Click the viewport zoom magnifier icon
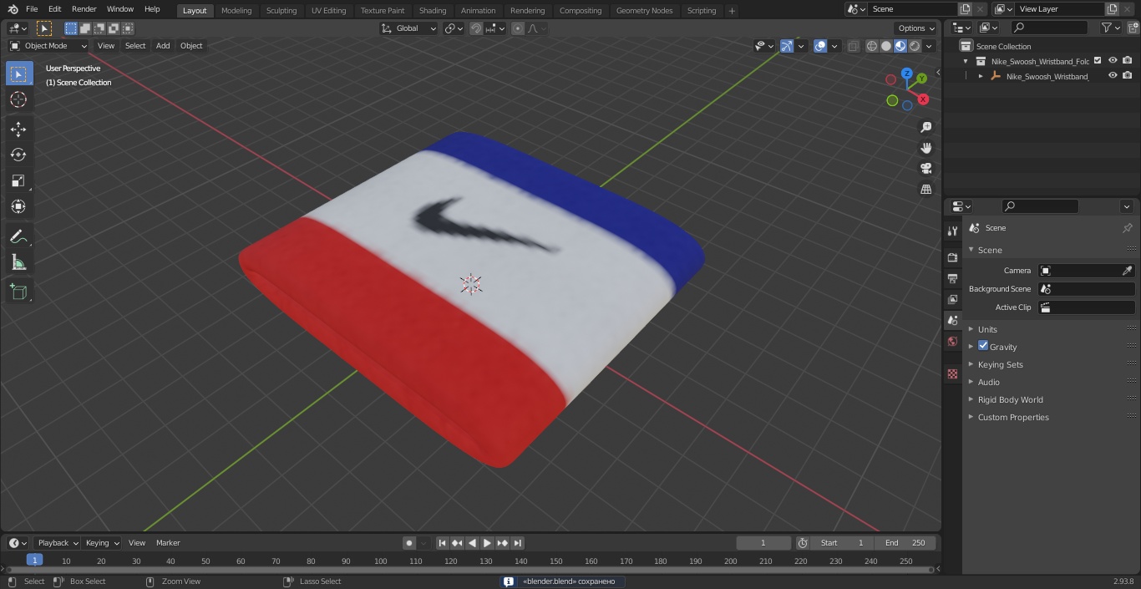The width and height of the screenshot is (1141, 589). pos(925,127)
